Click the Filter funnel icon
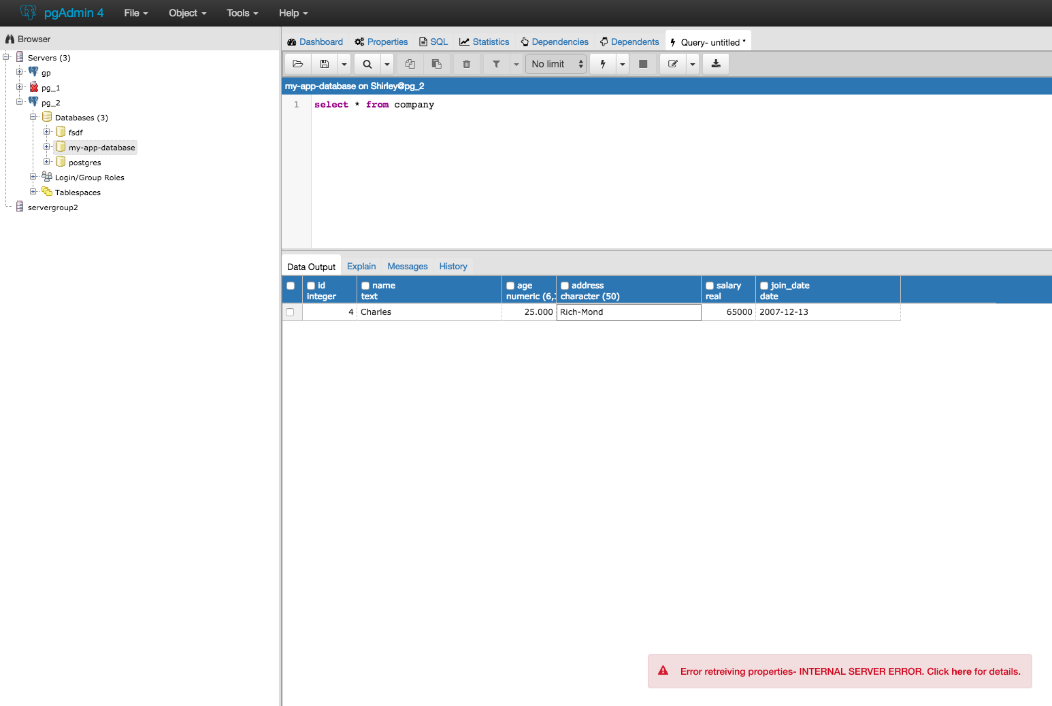Image resolution: width=1052 pixels, height=706 pixels. coord(496,64)
